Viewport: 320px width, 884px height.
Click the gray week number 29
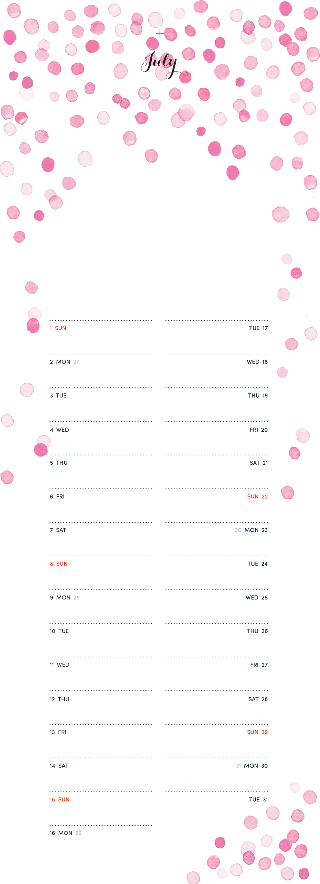click(x=78, y=833)
